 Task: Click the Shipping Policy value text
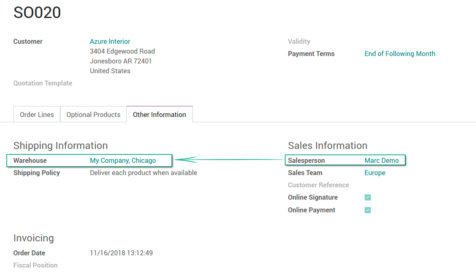(x=143, y=173)
